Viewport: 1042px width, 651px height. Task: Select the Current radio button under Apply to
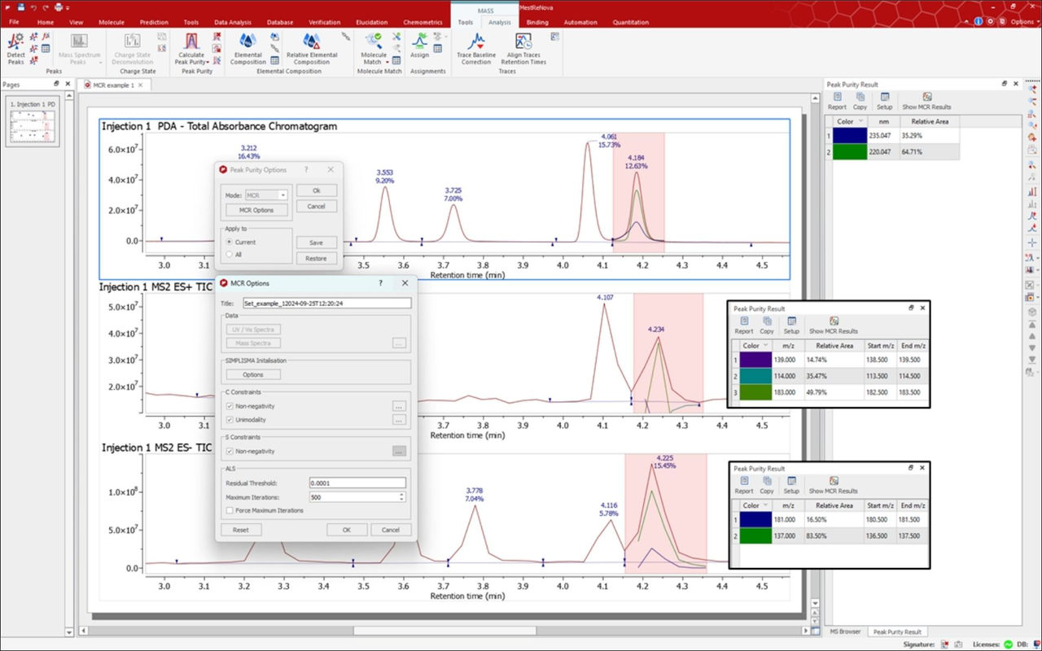[x=230, y=242]
